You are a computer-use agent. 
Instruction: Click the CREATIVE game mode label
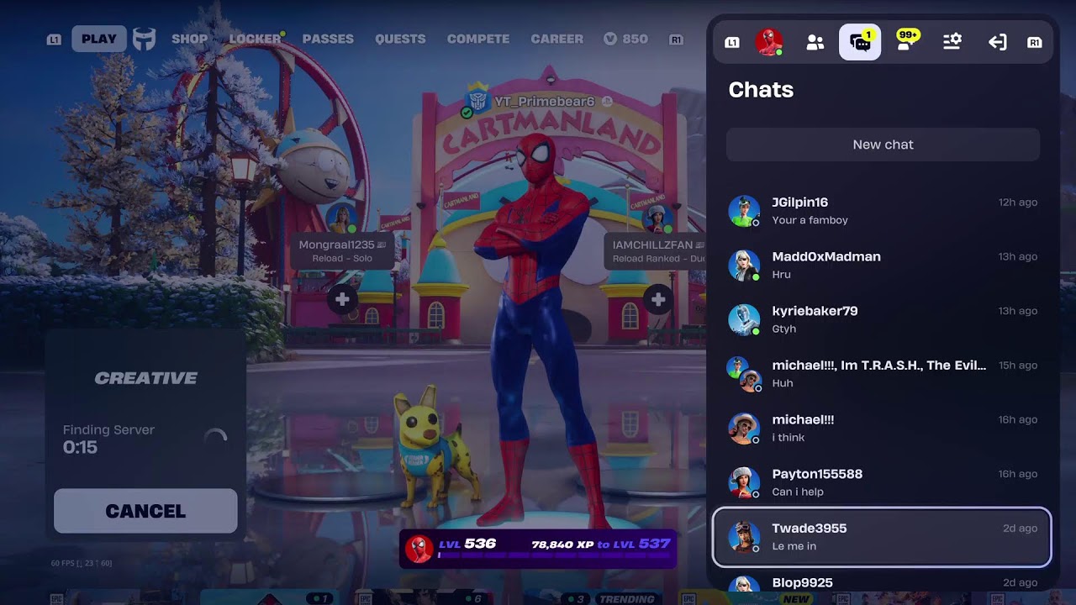(146, 378)
